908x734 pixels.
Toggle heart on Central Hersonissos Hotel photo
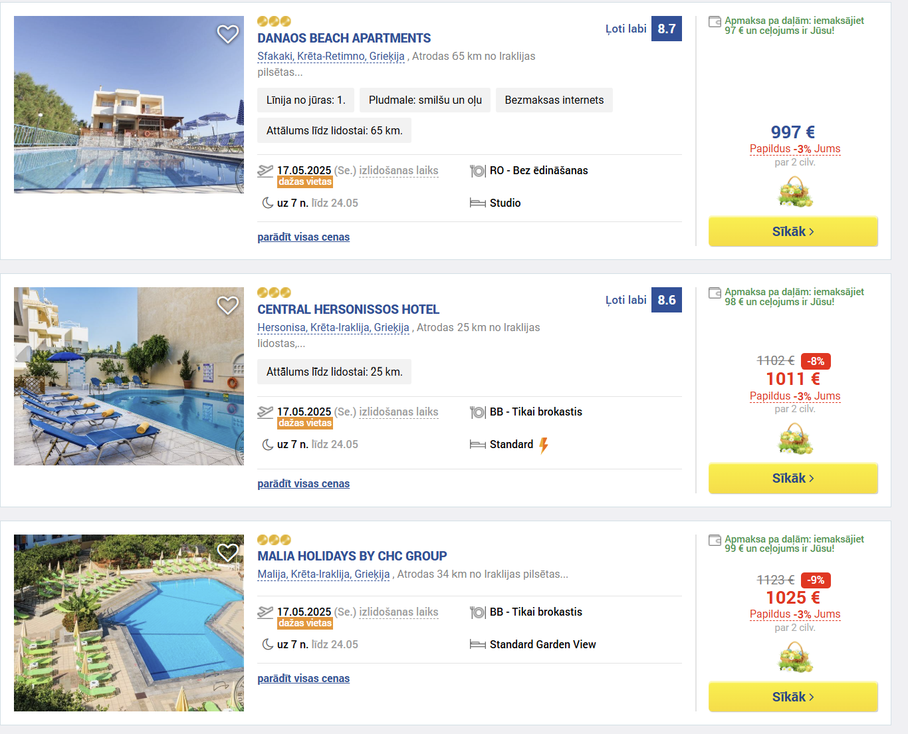coord(228,305)
